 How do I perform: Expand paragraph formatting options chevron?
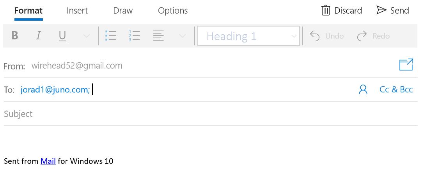pyautogui.click(x=182, y=36)
